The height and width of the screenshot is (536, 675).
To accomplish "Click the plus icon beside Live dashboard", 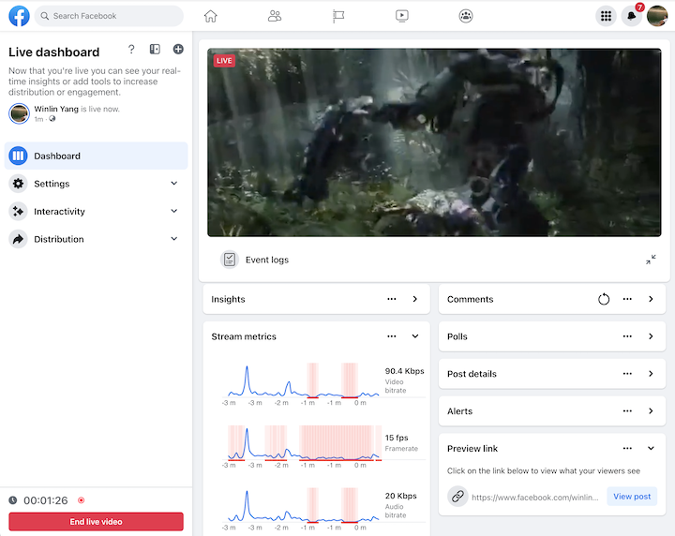I will click(178, 49).
